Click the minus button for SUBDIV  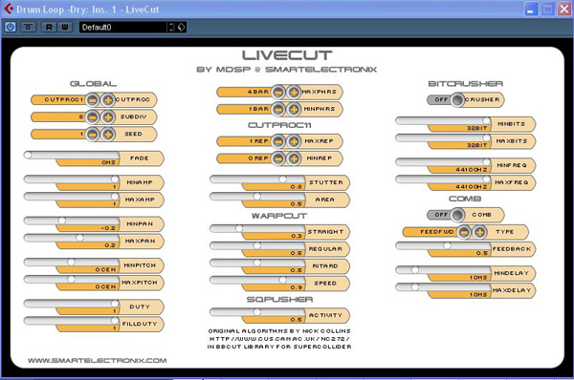coord(93,116)
